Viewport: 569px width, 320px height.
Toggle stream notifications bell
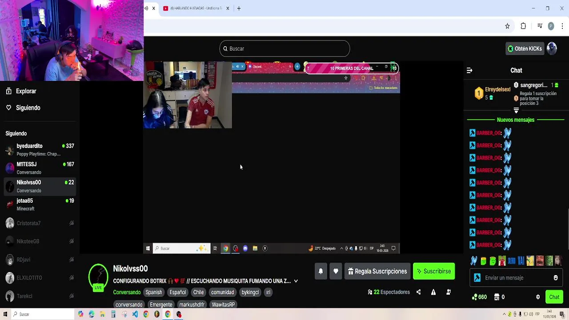pos(321,271)
